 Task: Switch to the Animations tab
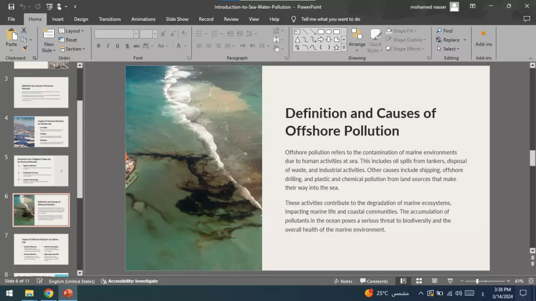(143, 19)
